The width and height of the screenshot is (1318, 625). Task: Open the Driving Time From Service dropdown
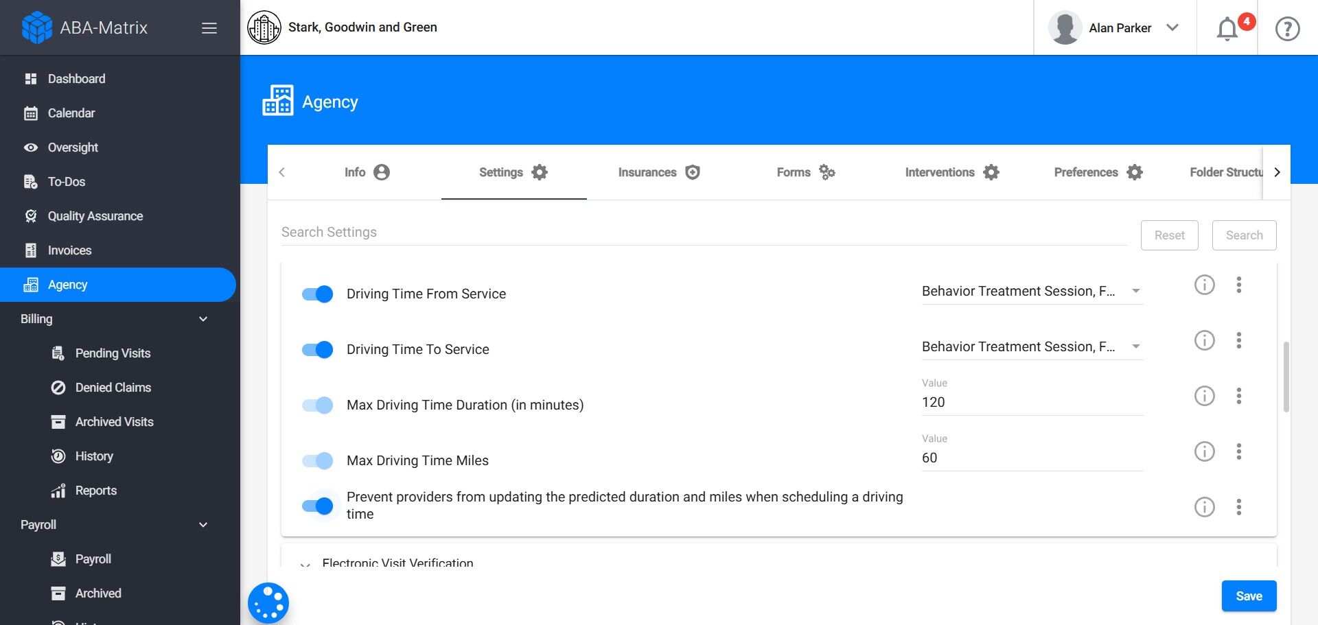(1032, 292)
